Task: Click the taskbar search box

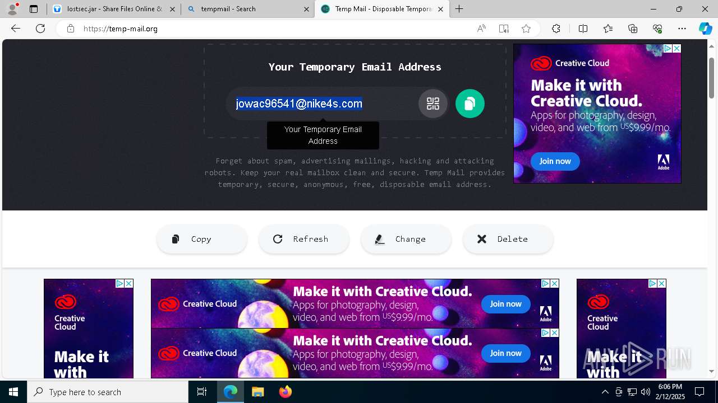Action: pyautogui.click(x=108, y=392)
